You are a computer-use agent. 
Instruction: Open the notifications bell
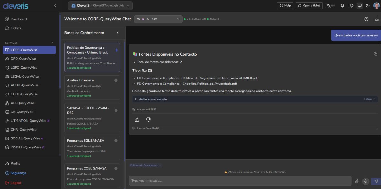click(x=342, y=5)
